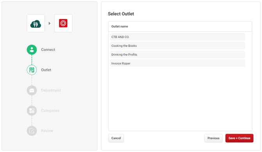Image resolution: width=262 pixels, height=152 pixels.
Task: Click the green Connect step person icon
Action: pyautogui.click(x=32, y=50)
